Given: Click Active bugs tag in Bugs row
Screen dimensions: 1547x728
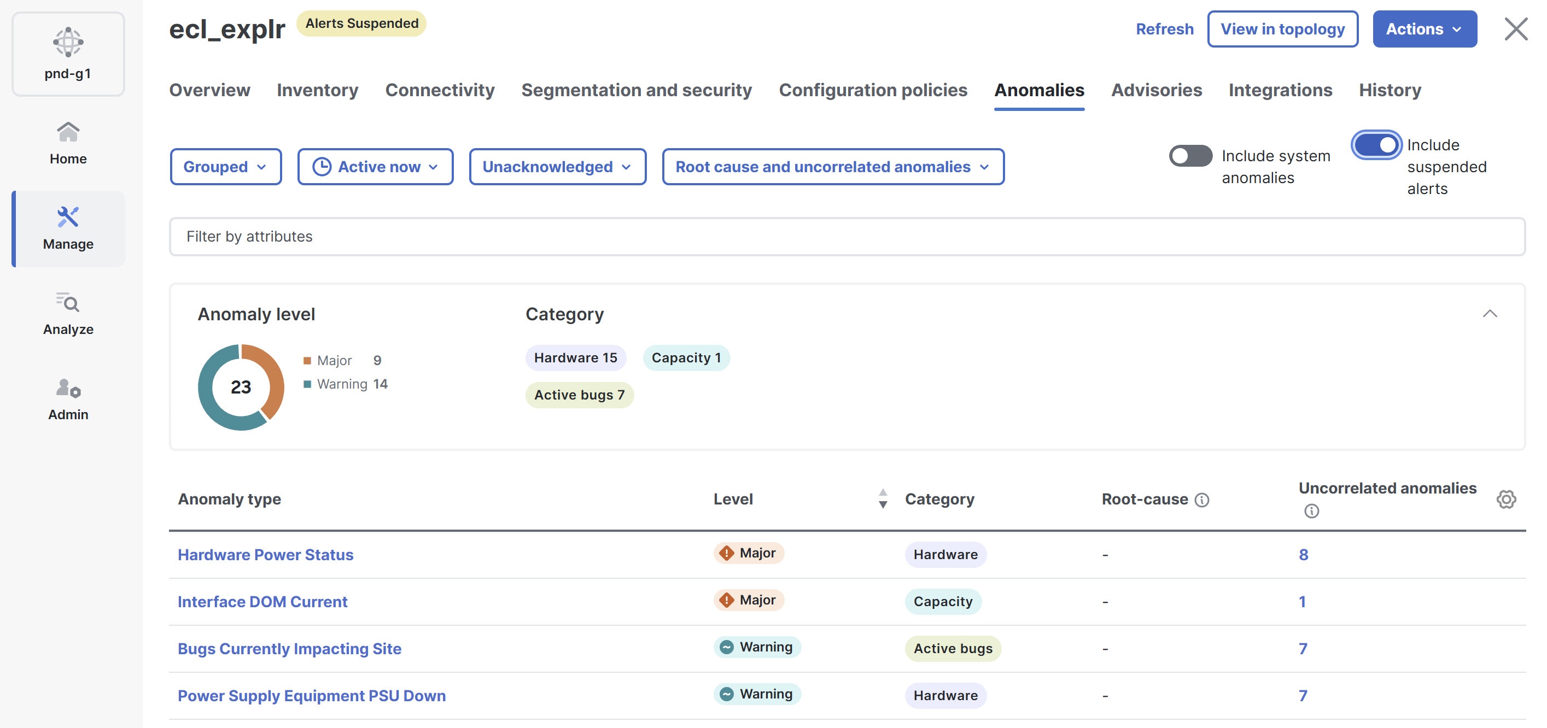Looking at the screenshot, I should click(x=953, y=648).
